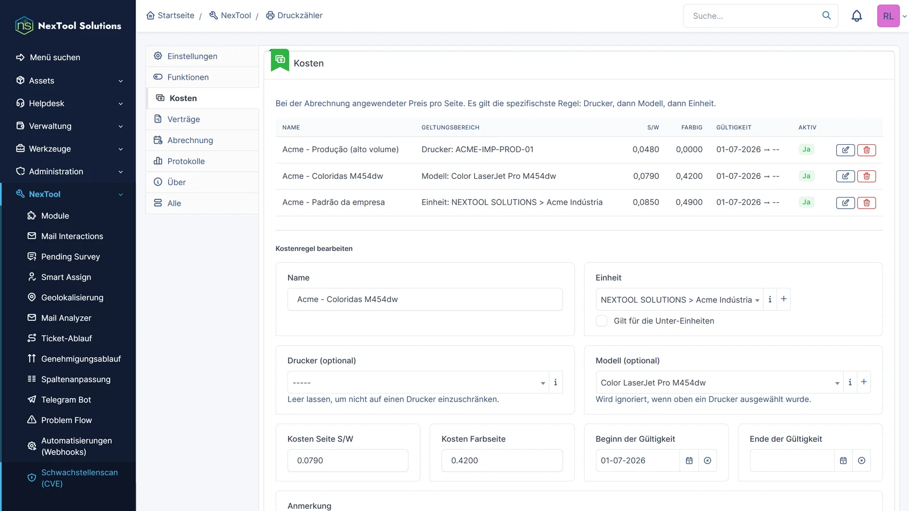The height and width of the screenshot is (511, 909).
Task: Click the Kosten Seite S/W field
Action: (x=348, y=460)
